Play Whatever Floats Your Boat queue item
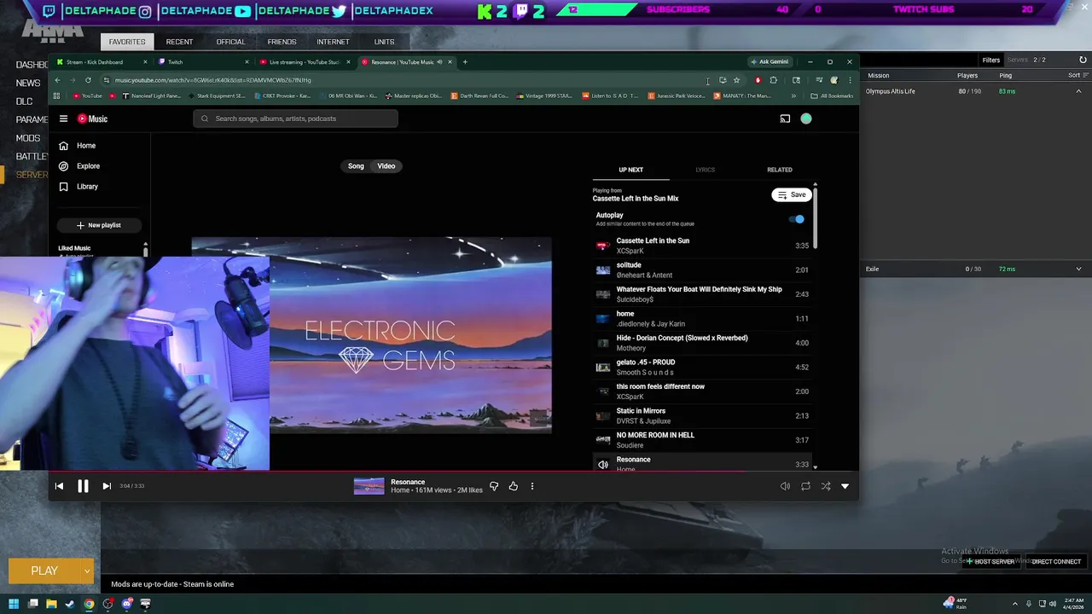Image resolution: width=1092 pixels, height=614 pixels. pos(702,294)
